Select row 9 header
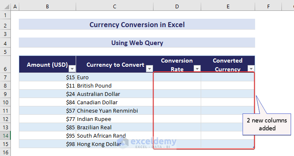Viewport: 294px width, 156px height. (5, 94)
